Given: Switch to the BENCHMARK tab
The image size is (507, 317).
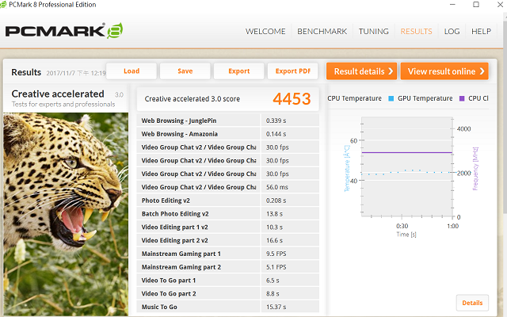Looking at the screenshot, I should point(322,32).
